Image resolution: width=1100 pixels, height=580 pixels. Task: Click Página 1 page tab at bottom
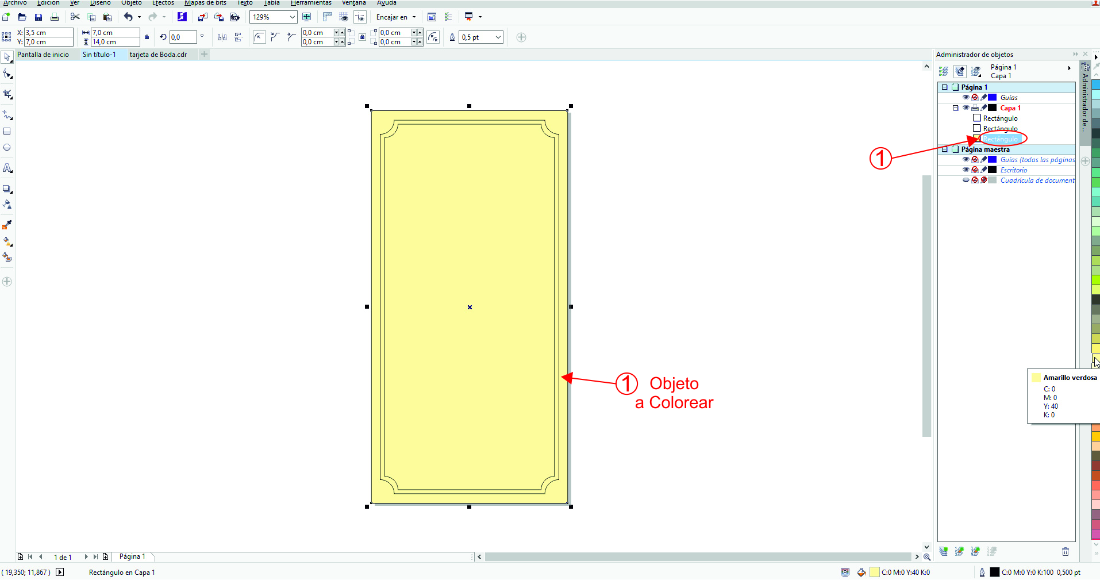click(132, 556)
